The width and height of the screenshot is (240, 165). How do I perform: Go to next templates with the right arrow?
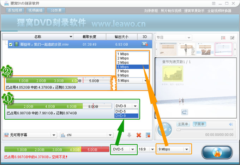[x=235, y=49]
